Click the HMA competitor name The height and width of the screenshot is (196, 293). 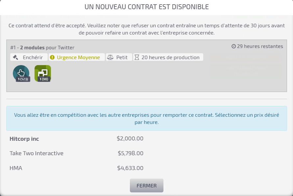click(16, 168)
